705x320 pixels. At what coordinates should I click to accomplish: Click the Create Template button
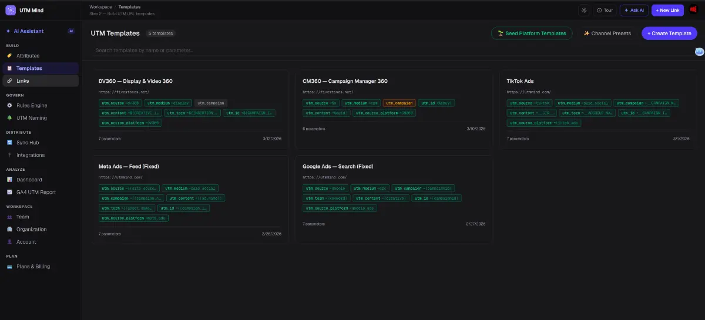click(x=669, y=33)
